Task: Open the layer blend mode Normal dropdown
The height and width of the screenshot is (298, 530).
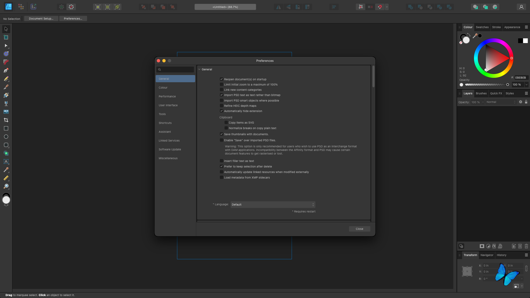Action: (x=501, y=102)
